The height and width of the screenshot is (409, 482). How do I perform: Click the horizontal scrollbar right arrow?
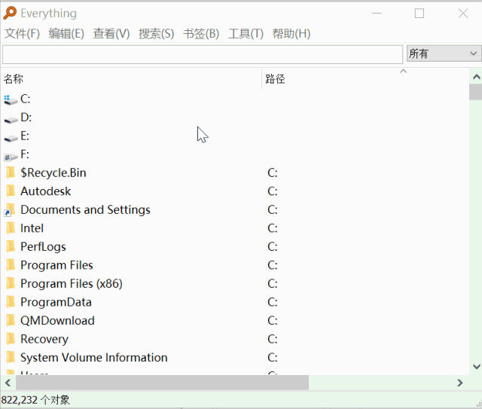(460, 383)
